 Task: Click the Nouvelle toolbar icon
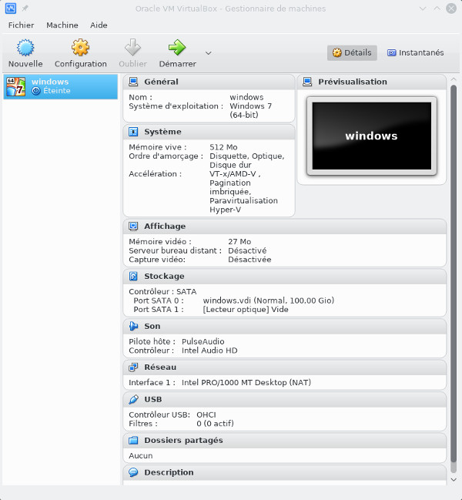pyautogui.click(x=25, y=48)
